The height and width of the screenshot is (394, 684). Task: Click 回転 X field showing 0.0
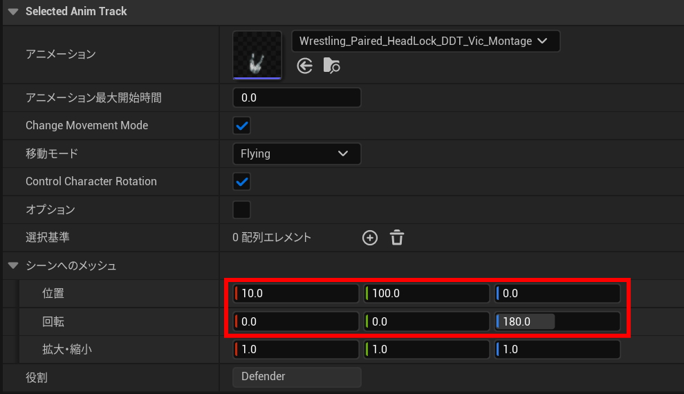tap(296, 321)
